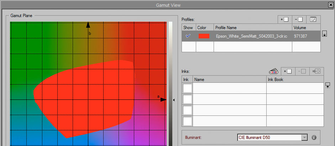This screenshot has width=335, height=146.
Task: Select the Epson_White_SemiMatt profile row
Action: click(251, 36)
